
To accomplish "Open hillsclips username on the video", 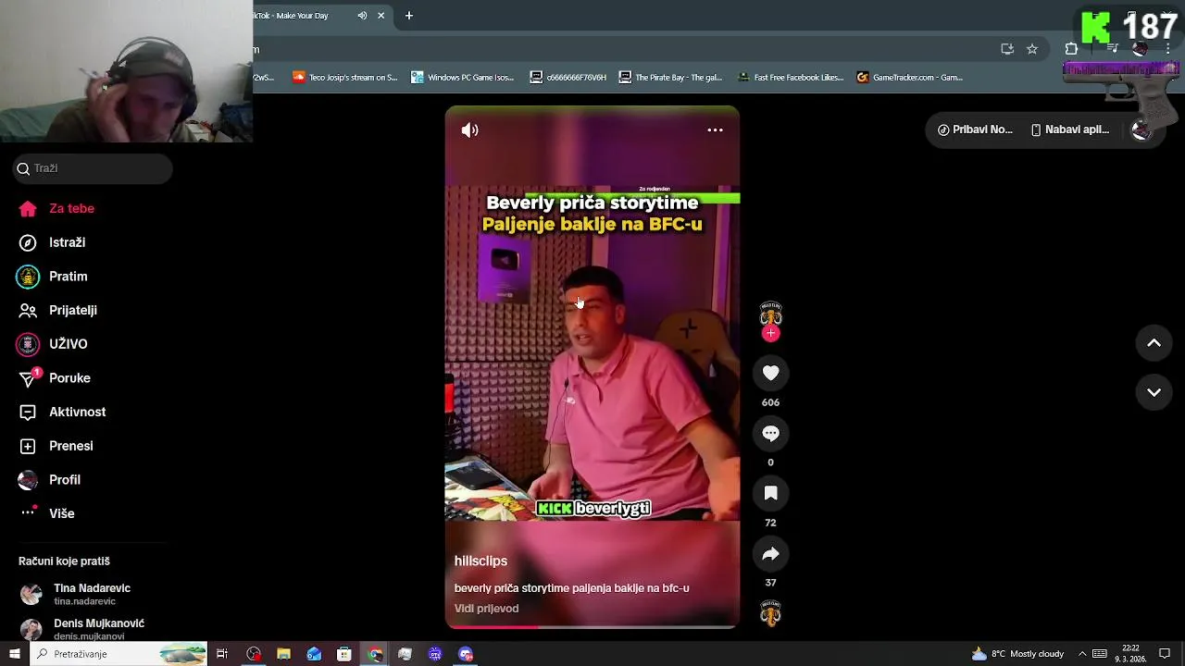I will [480, 561].
